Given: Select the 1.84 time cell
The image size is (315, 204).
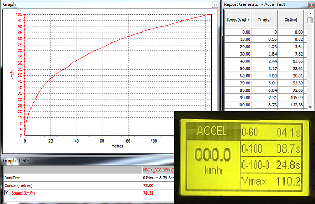Looking at the screenshot, I should [x=264, y=54].
